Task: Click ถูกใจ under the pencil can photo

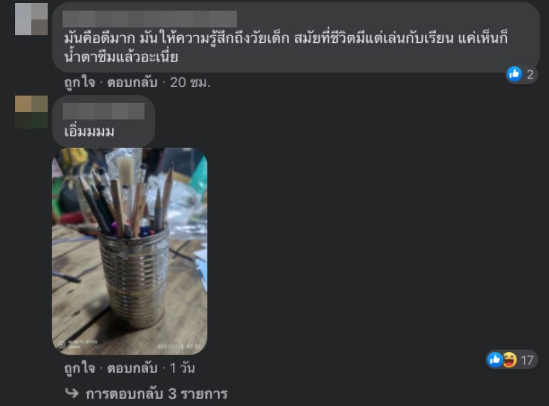Action: coord(80,368)
